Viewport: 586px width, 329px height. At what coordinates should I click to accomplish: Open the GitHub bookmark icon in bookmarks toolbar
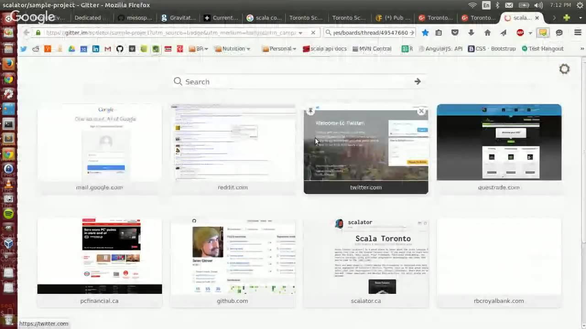click(119, 48)
